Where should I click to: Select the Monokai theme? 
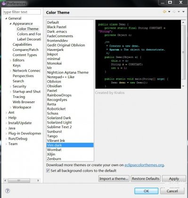pyautogui.click(x=54, y=63)
